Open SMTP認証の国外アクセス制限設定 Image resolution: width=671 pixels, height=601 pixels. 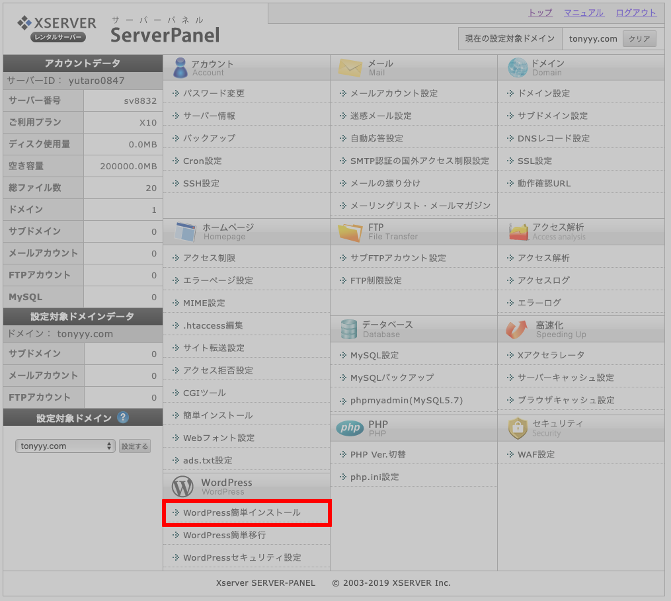coord(419,161)
